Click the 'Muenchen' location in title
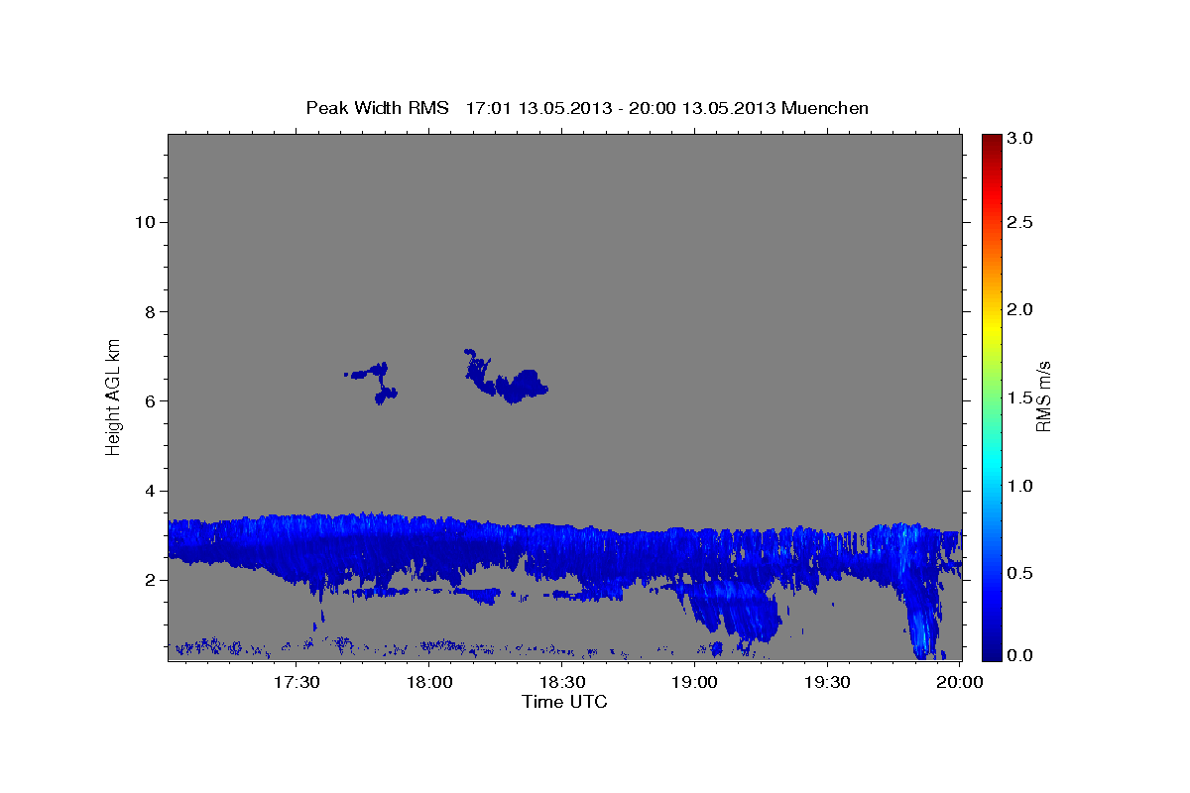 825,107
